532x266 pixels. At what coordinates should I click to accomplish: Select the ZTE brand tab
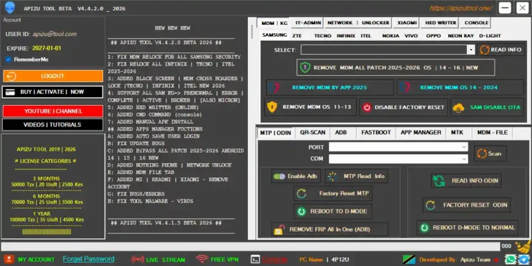pos(297,35)
